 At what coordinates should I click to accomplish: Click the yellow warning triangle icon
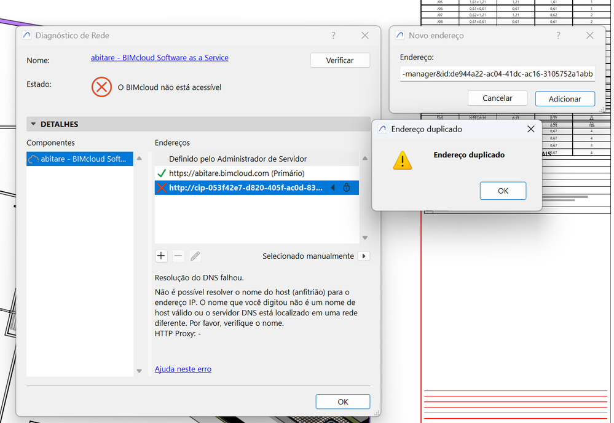(402, 160)
